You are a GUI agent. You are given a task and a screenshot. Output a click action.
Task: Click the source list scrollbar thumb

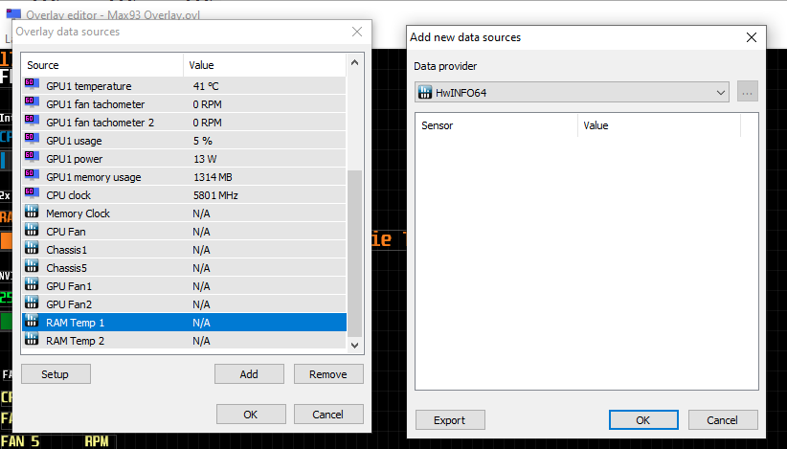coord(355,254)
